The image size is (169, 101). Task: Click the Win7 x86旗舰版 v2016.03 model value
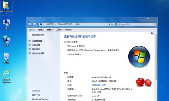(104, 81)
